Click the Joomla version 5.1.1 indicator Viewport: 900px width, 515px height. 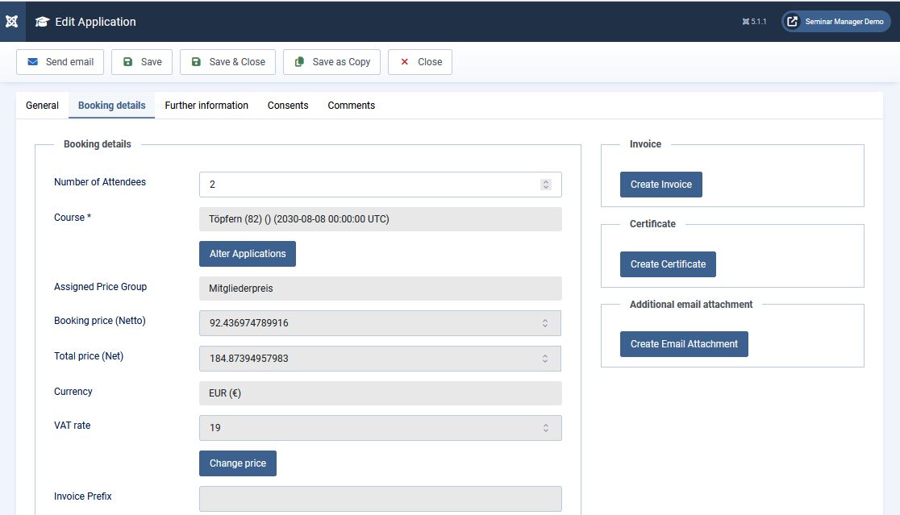tap(754, 22)
